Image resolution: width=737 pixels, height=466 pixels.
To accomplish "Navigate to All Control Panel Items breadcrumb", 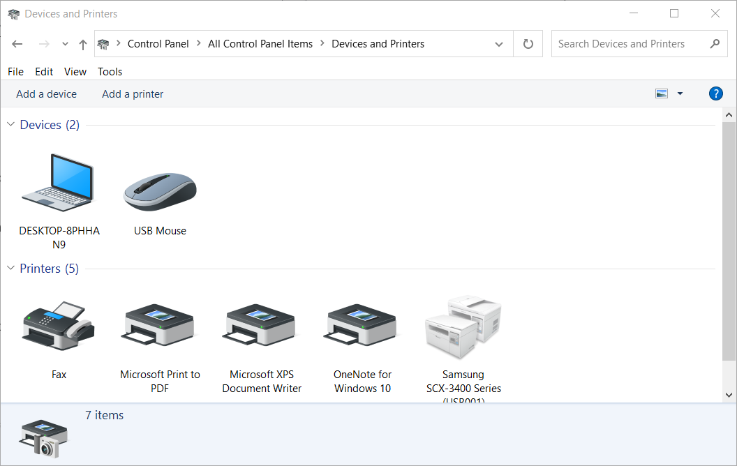I will click(260, 44).
